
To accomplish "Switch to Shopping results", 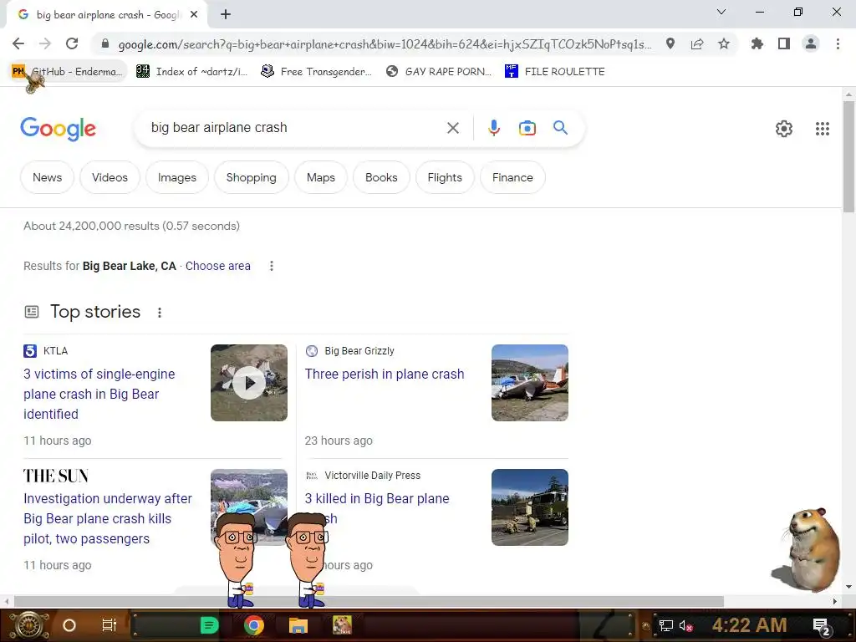I will [x=251, y=177].
